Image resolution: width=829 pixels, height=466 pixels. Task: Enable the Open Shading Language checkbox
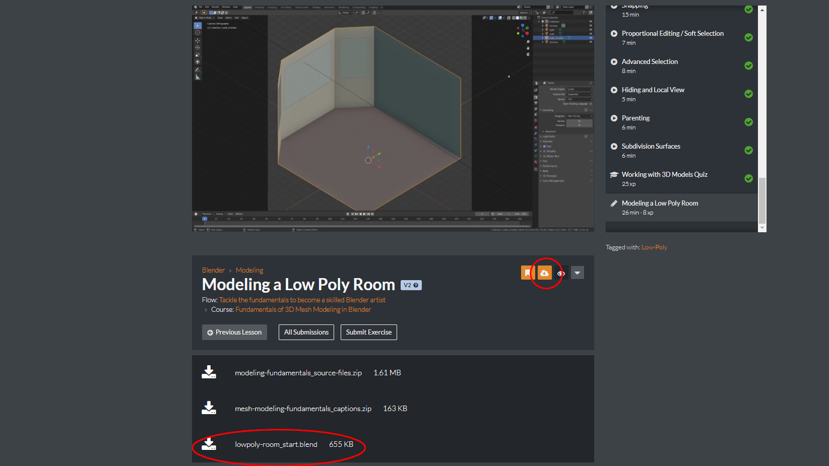point(591,104)
